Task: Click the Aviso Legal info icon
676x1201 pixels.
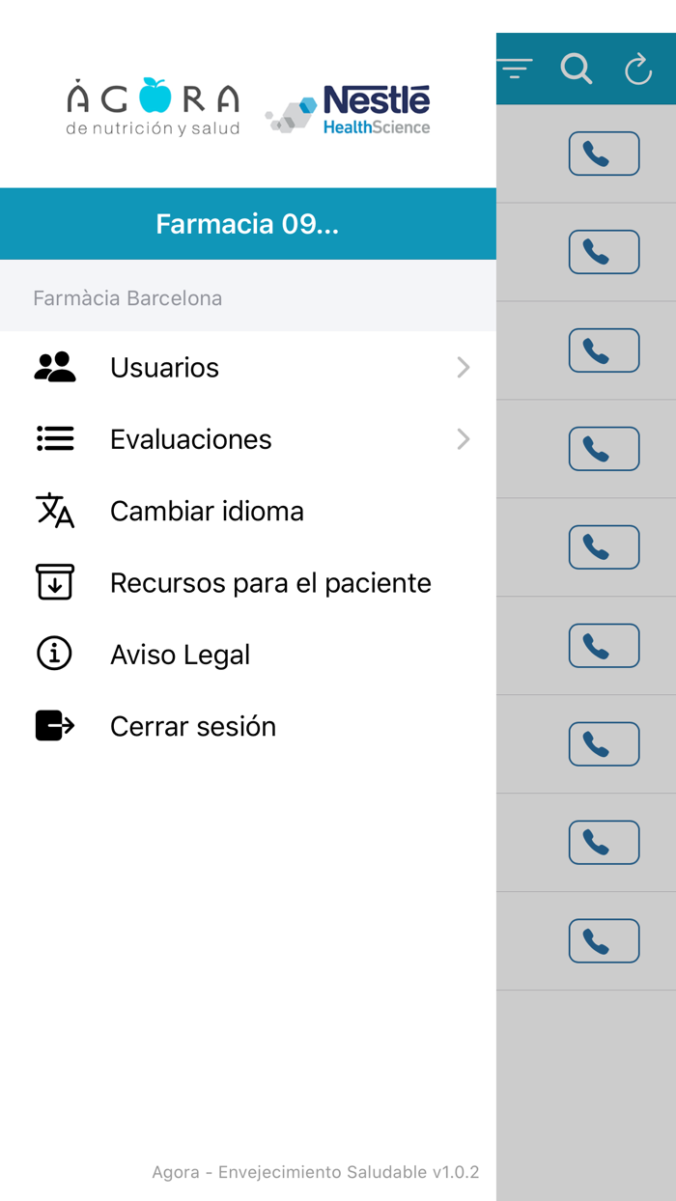Action: tap(55, 654)
